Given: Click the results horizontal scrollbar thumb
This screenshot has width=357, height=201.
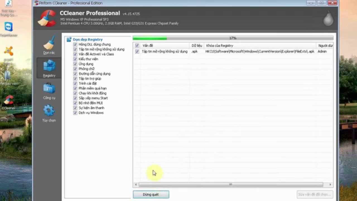Looking at the screenshot, I should coord(231,185).
